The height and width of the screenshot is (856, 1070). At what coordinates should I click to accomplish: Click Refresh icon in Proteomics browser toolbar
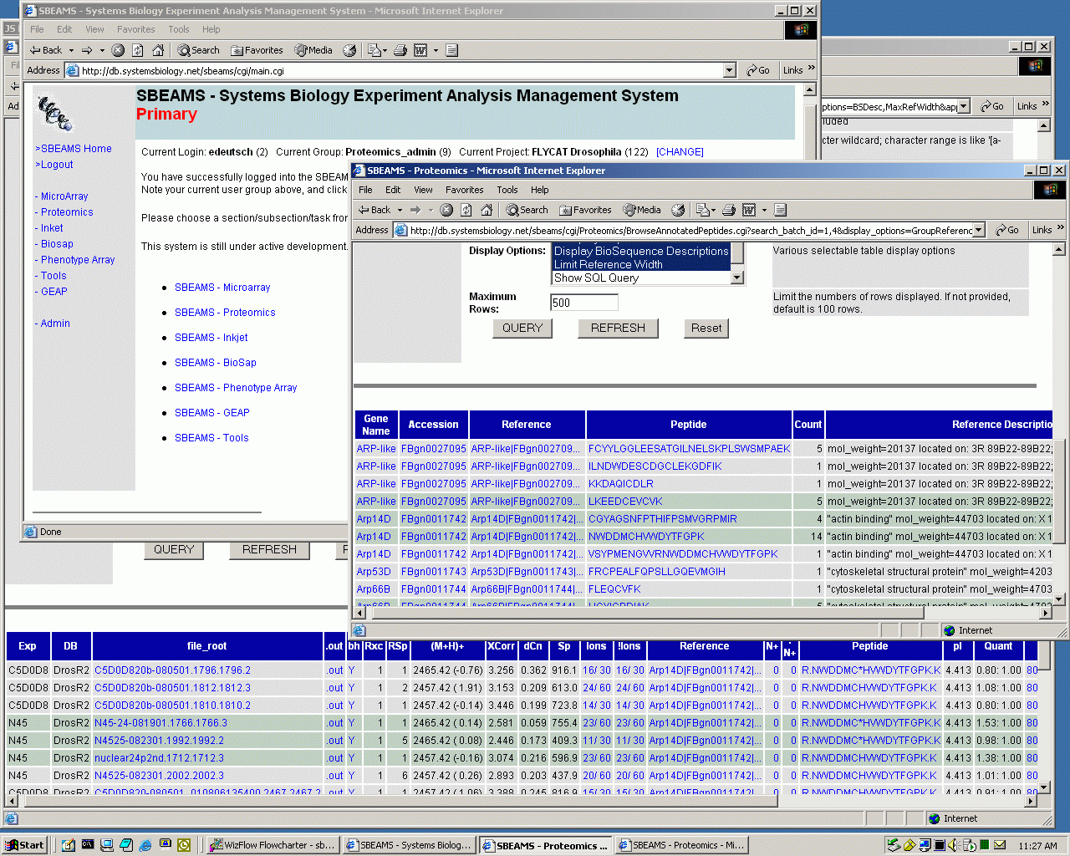[x=466, y=210]
